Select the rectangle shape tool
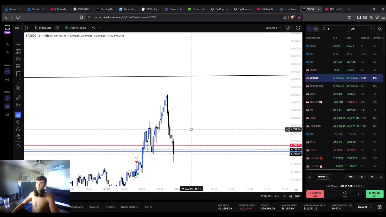386x217 pixels. coord(18,73)
